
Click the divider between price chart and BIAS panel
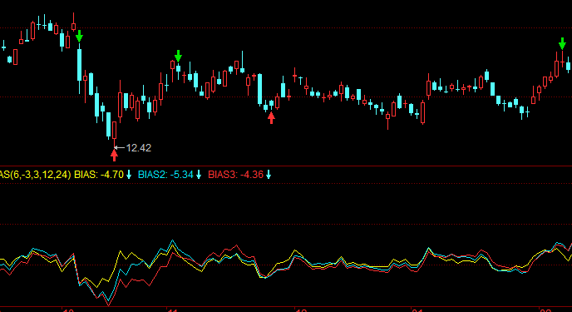pos(286,166)
